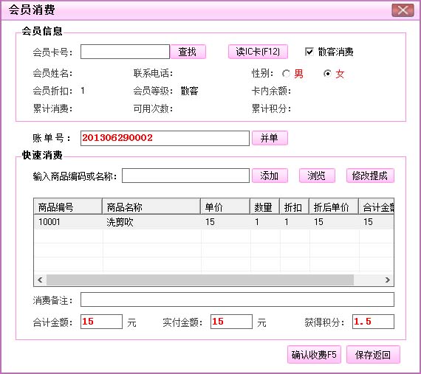
Task: Click the 数量 column header
Action: click(265, 207)
